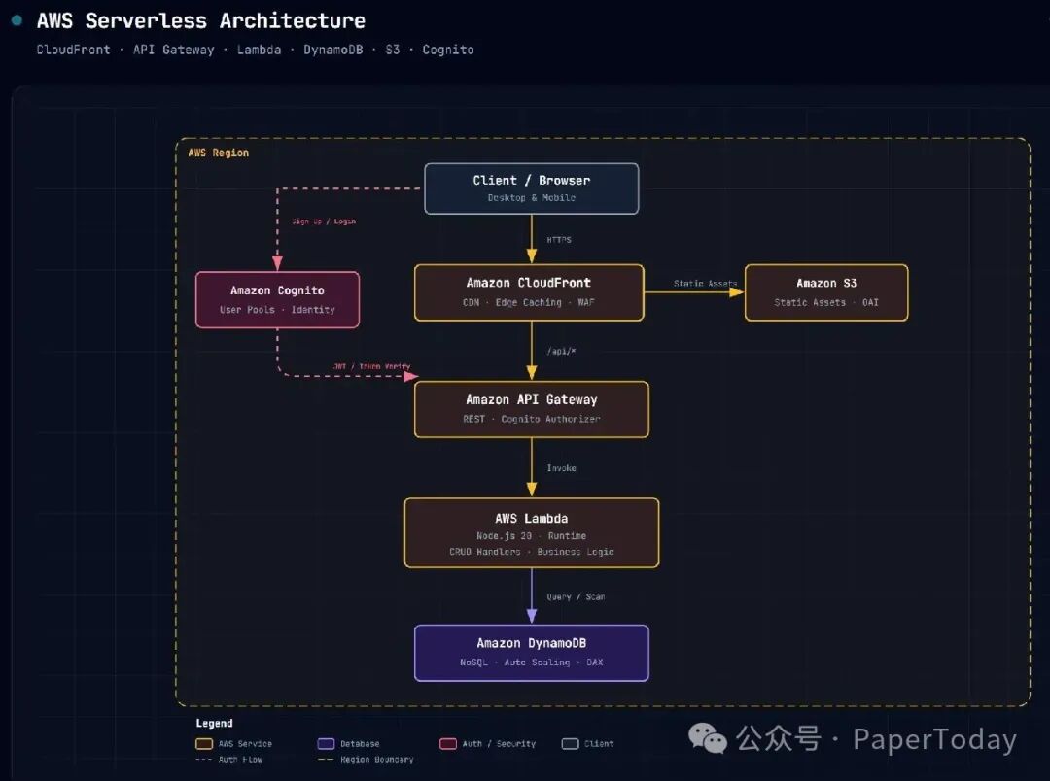Click the teal dot beside the title
This screenshot has height=781, width=1050.
[x=17, y=20]
